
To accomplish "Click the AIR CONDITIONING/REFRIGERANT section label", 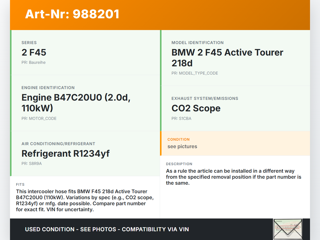I will coord(58,144).
